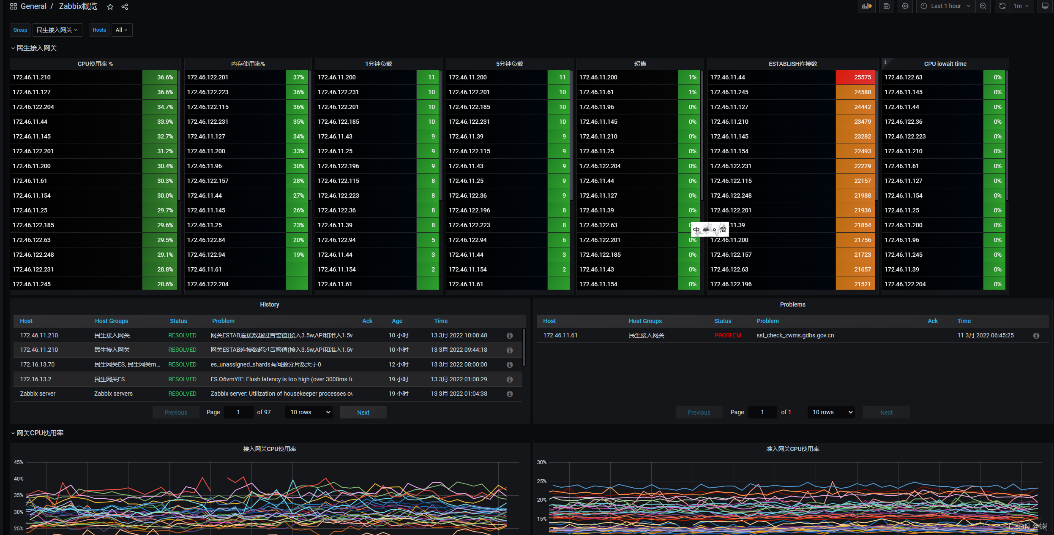Click the cycle view mode monitor icon
This screenshot has width=1054, height=535.
click(x=1045, y=6)
